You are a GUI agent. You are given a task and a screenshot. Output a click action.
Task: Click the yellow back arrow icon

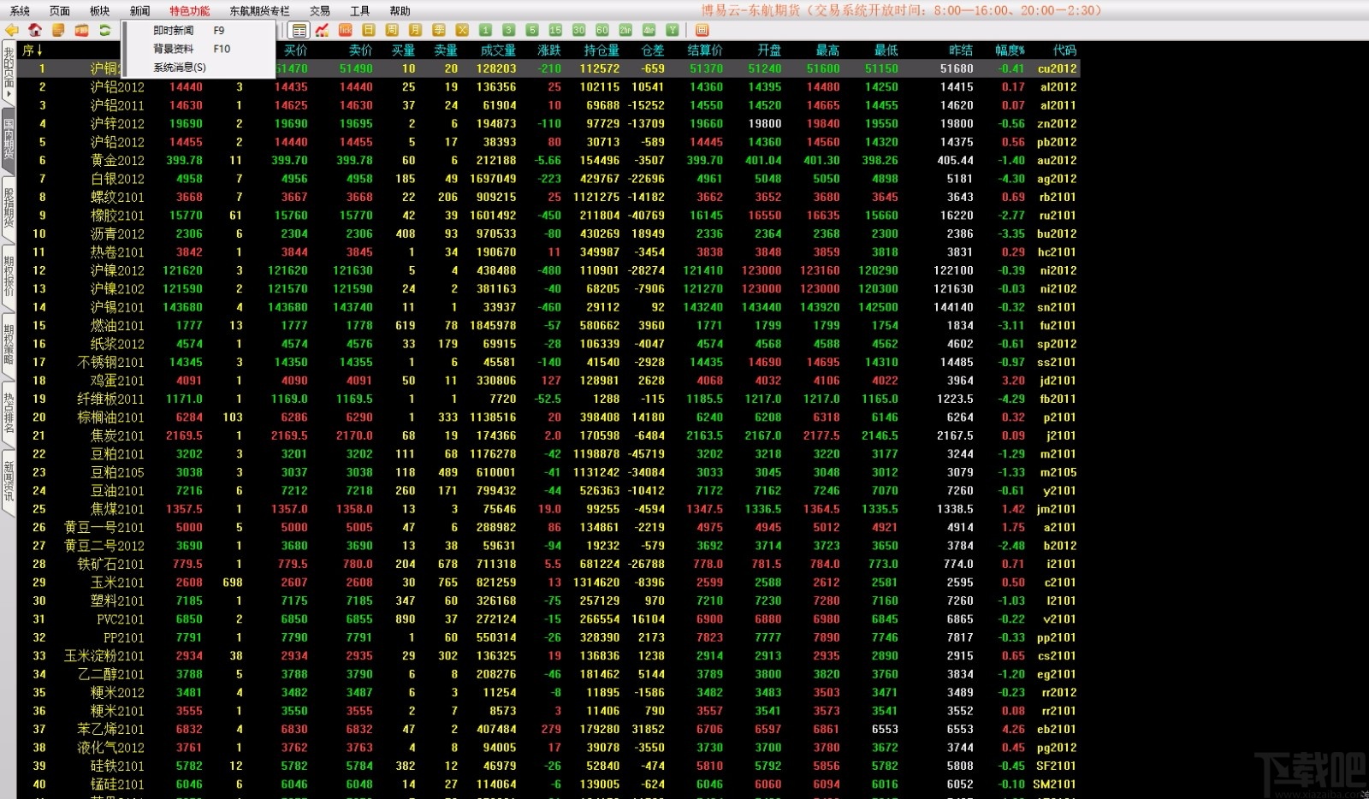[x=12, y=30]
